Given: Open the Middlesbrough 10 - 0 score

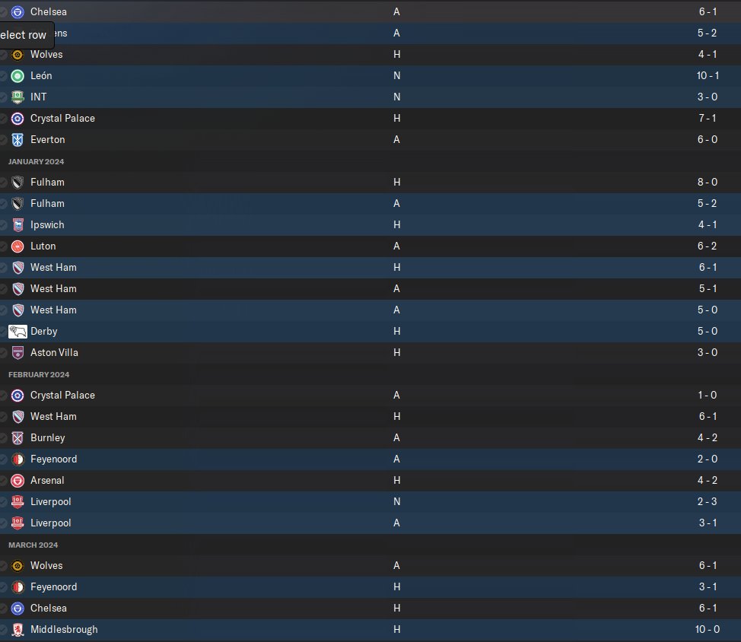Looking at the screenshot, I should pyautogui.click(x=708, y=629).
